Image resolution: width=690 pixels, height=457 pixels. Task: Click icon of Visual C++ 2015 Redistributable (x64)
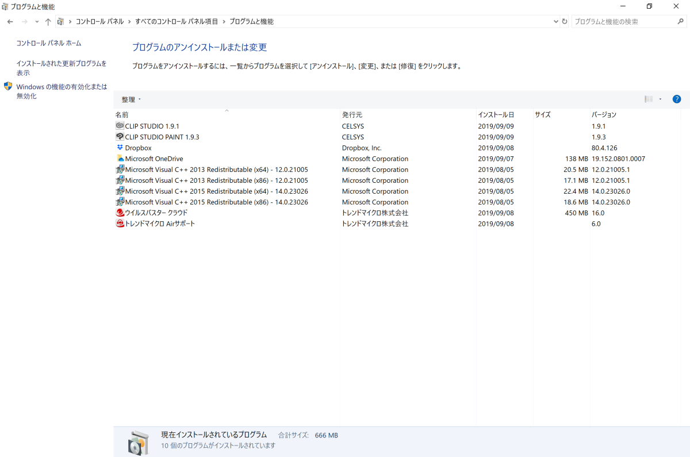pyautogui.click(x=120, y=191)
